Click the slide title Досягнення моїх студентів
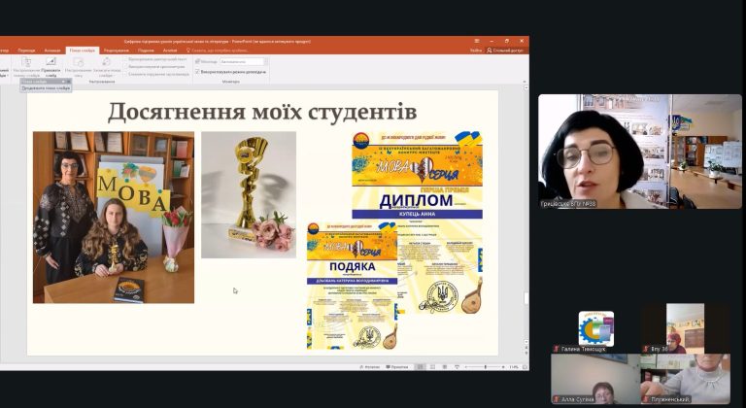746x408 pixels. [262, 112]
